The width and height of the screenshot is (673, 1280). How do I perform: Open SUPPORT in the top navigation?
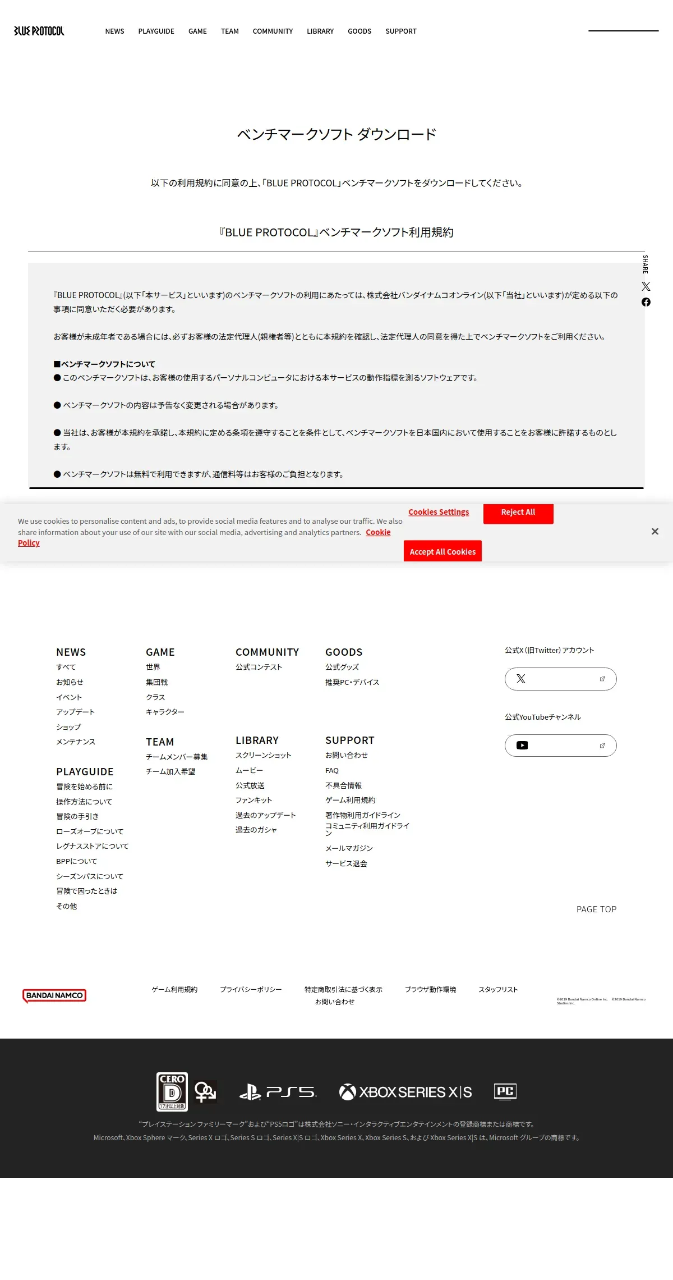tap(401, 31)
